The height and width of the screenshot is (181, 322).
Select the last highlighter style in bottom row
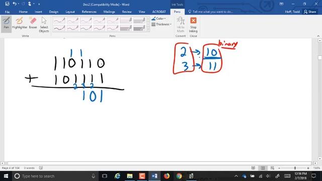click(x=139, y=28)
